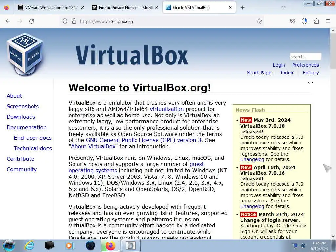
Task: Visit the Community sidebar link
Action: 22,169
